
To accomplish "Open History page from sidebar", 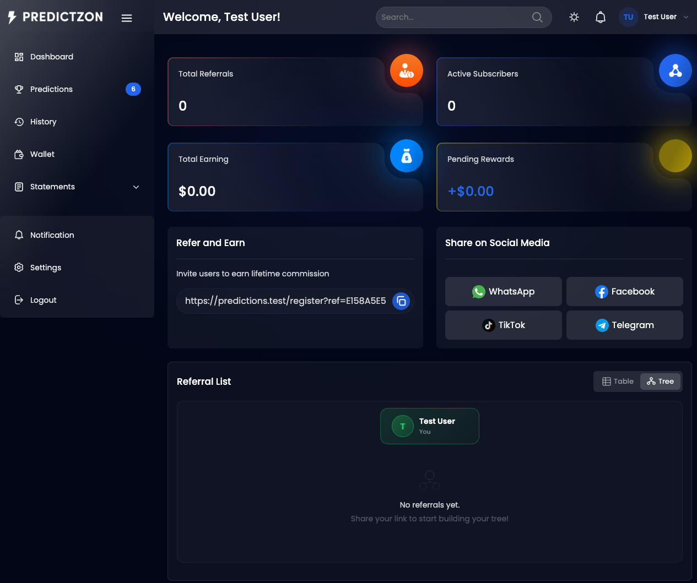I will pyautogui.click(x=77, y=122).
